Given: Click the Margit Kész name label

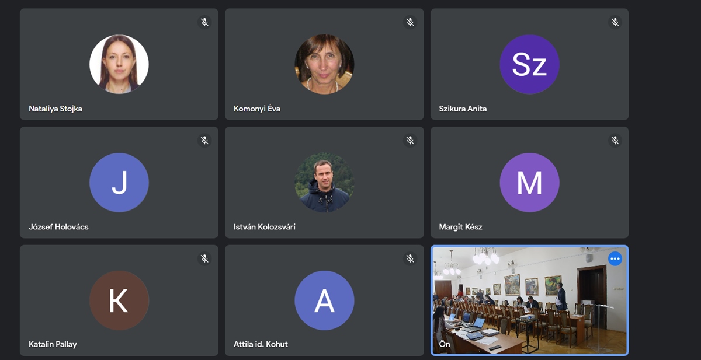Looking at the screenshot, I should click(460, 227).
